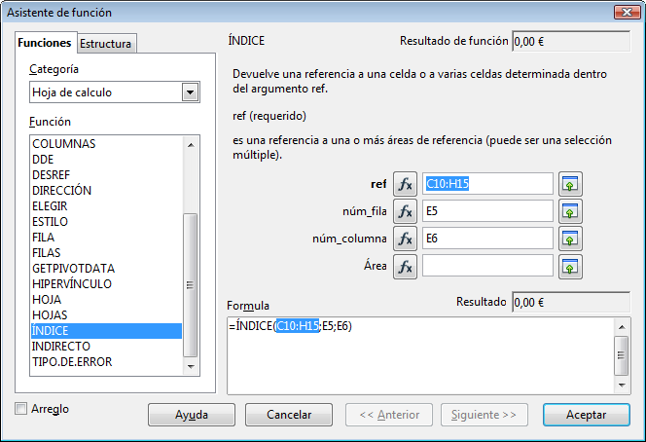This screenshot has width=646, height=442.
Task: Click the Cancelar button
Action: [x=289, y=415]
